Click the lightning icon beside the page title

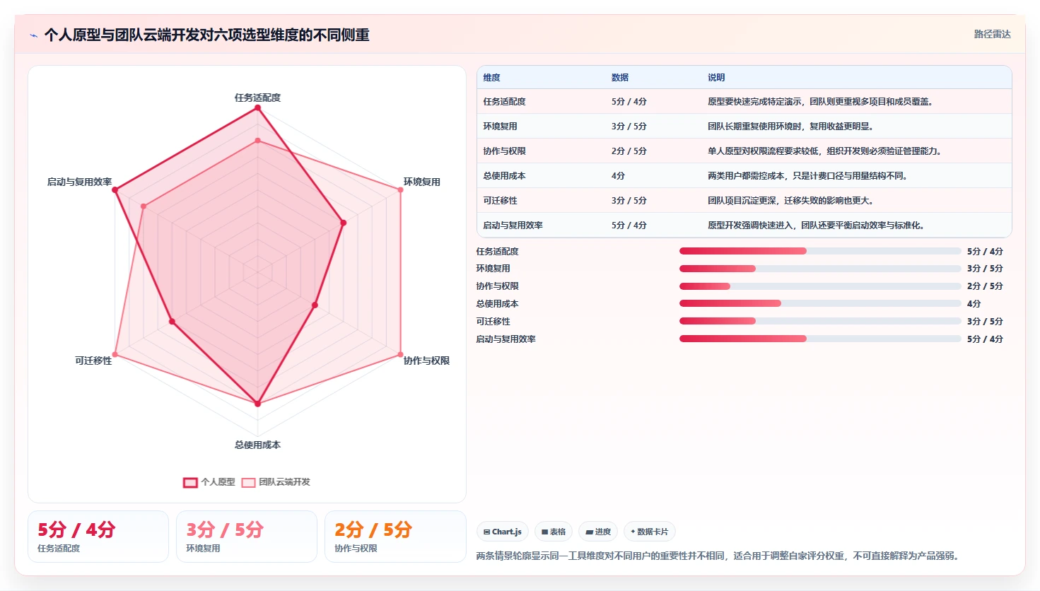click(33, 35)
